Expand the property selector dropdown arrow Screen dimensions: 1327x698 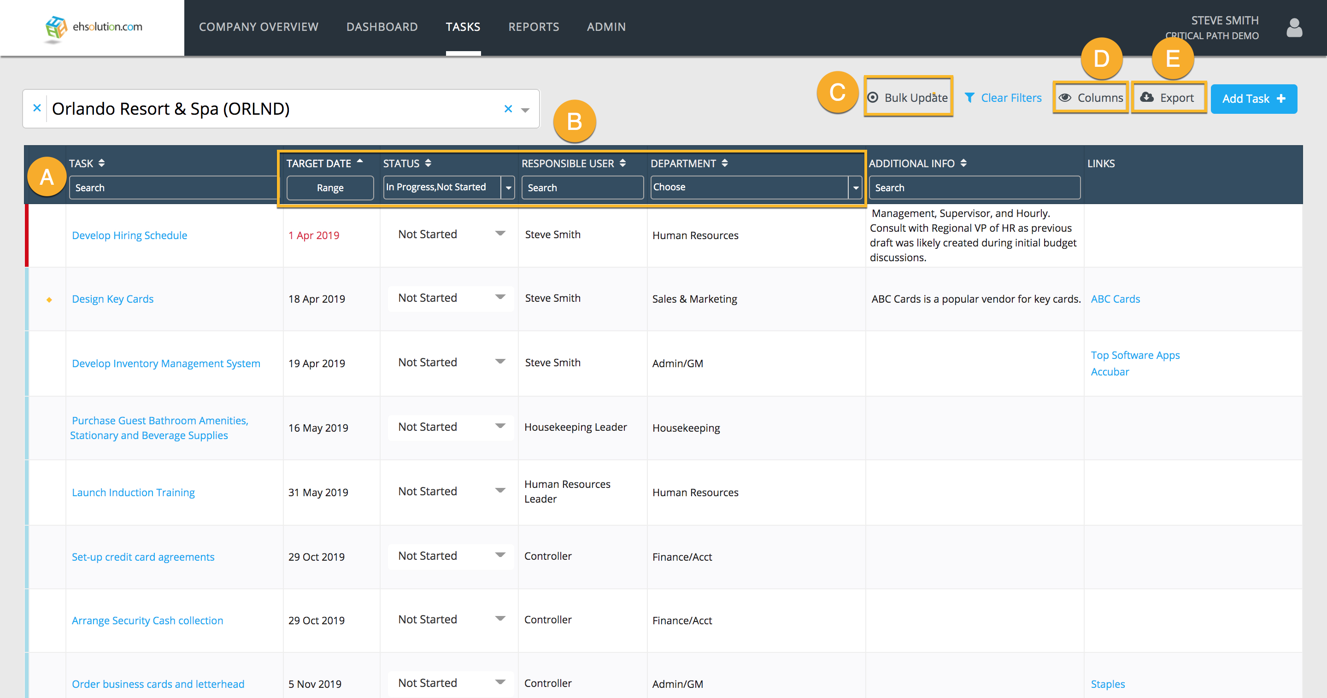(x=525, y=110)
